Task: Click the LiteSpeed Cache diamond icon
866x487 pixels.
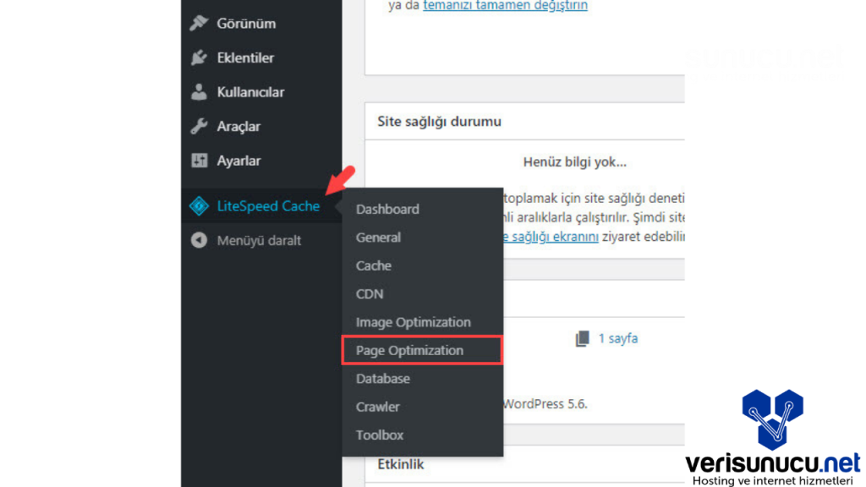Action: [199, 205]
